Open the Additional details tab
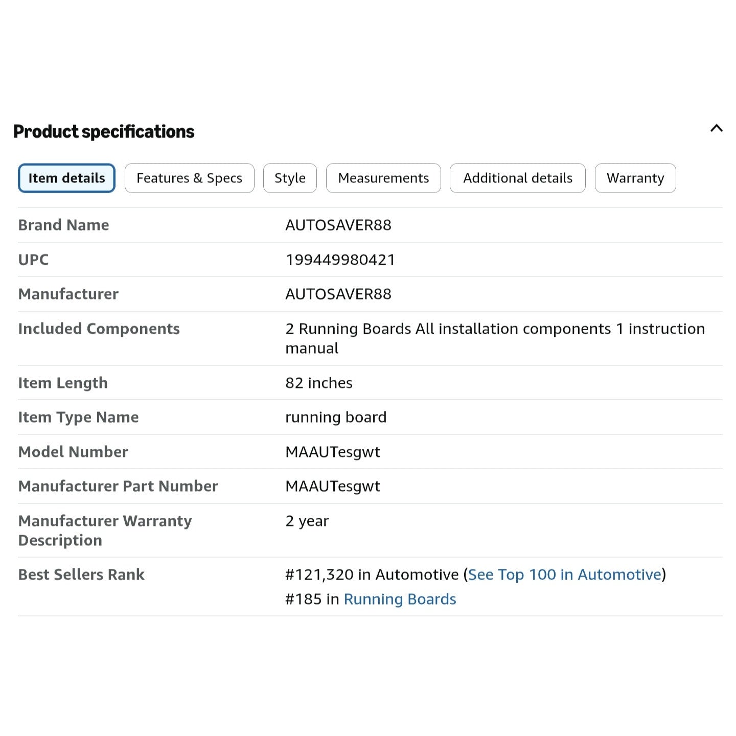The height and width of the screenshot is (736, 736). click(517, 178)
